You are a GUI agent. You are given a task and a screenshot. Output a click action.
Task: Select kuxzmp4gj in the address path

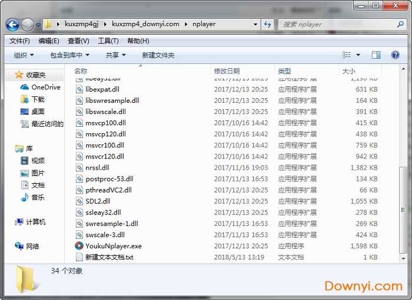click(x=81, y=24)
